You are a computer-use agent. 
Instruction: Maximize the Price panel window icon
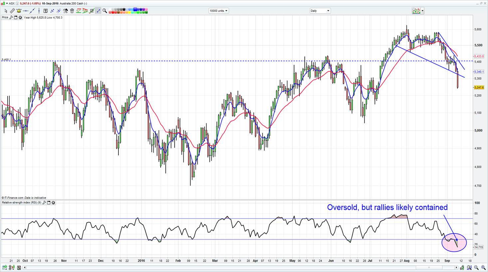click(x=16, y=17)
